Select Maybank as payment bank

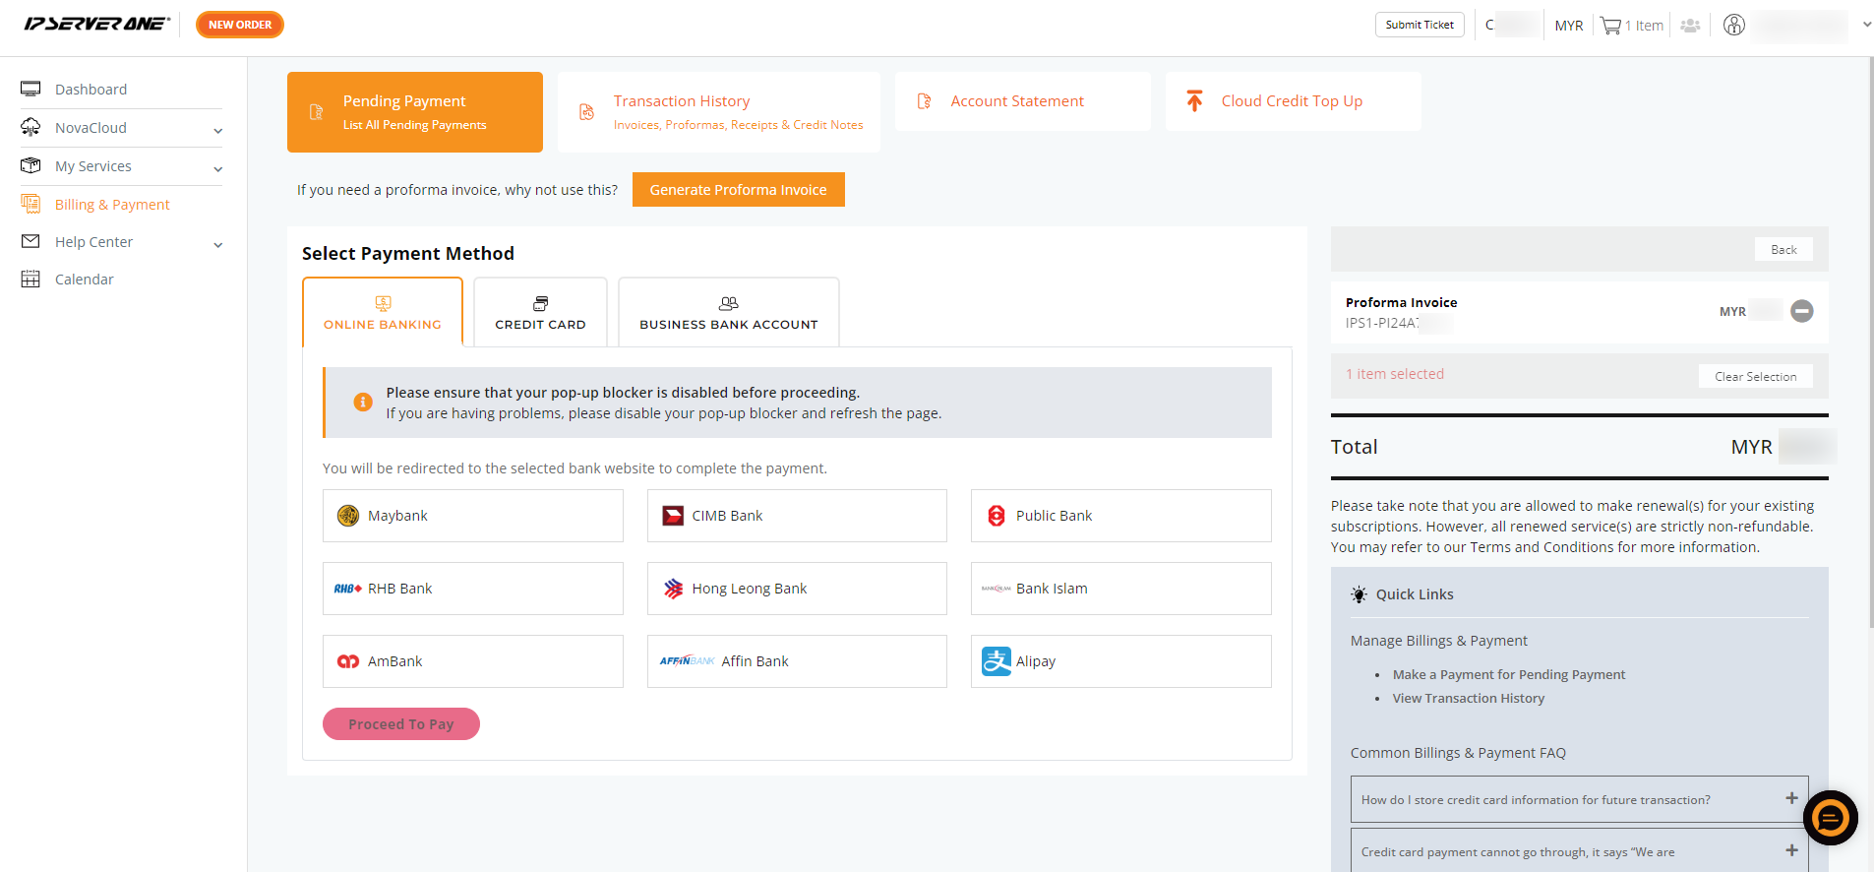click(x=473, y=516)
